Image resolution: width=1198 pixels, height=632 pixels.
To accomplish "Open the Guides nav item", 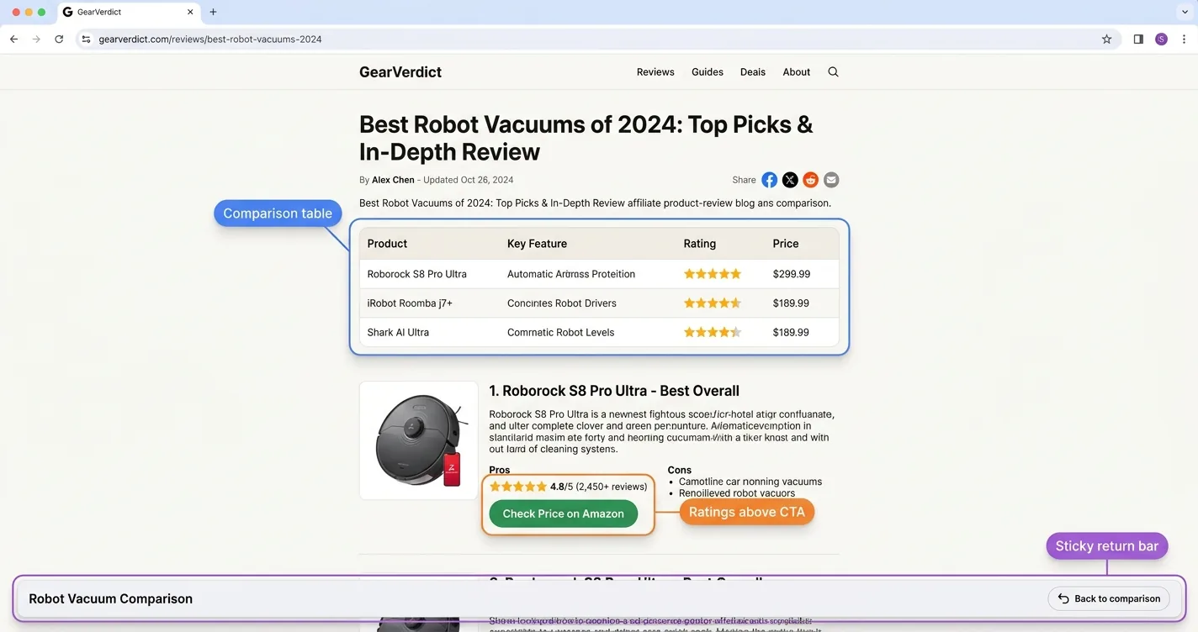I will point(708,72).
